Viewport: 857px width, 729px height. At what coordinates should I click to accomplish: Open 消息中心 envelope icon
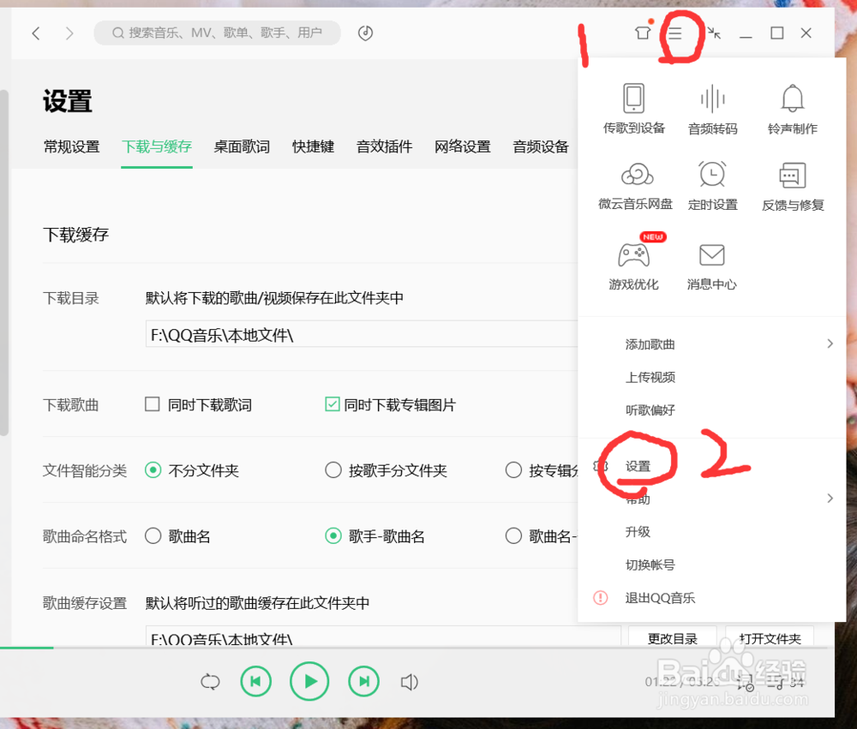click(x=711, y=254)
